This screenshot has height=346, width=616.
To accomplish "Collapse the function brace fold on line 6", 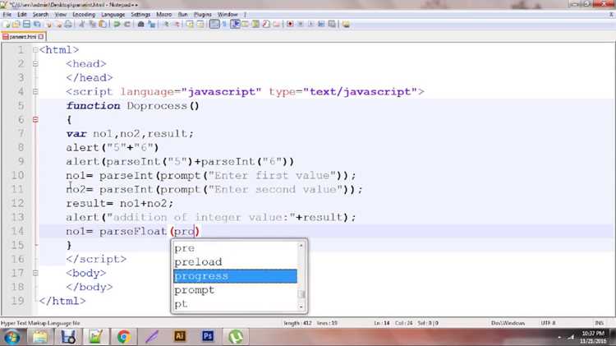I will click(35, 119).
